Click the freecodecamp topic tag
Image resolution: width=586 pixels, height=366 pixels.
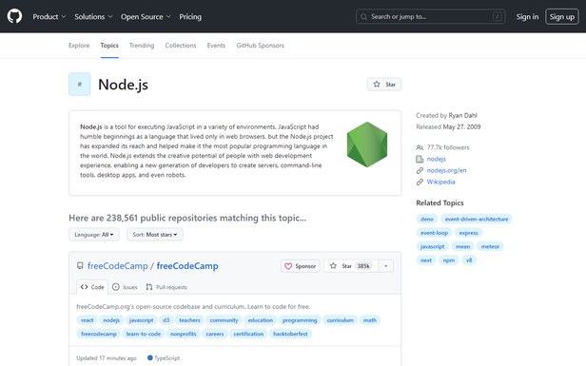(99, 334)
